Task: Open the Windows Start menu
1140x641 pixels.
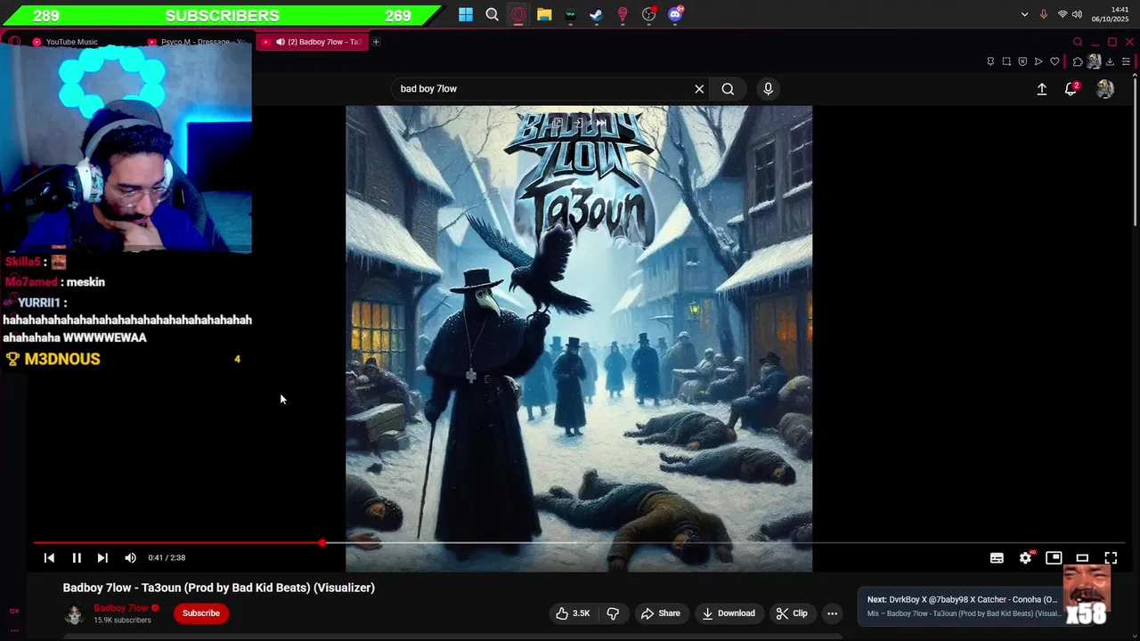Action: 466,14
